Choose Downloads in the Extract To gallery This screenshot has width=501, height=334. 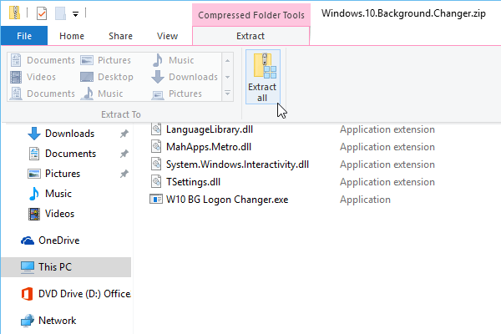185,77
